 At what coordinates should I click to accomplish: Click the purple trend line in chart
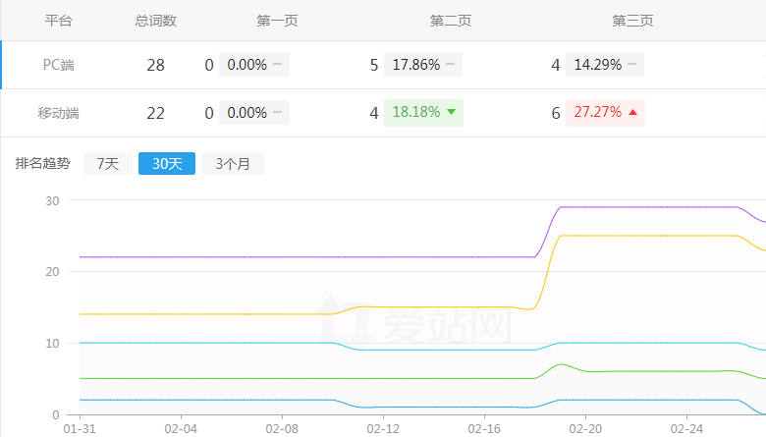point(295,256)
